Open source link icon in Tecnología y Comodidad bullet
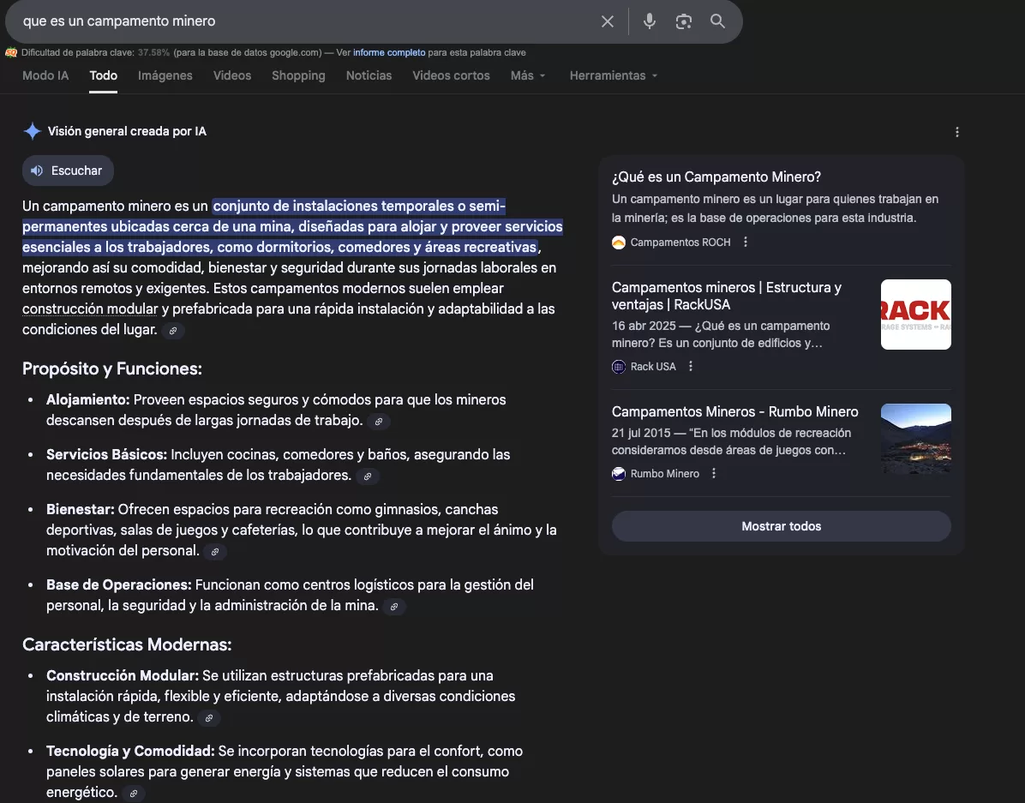Viewport: 1025px width, 803px height. click(x=134, y=794)
